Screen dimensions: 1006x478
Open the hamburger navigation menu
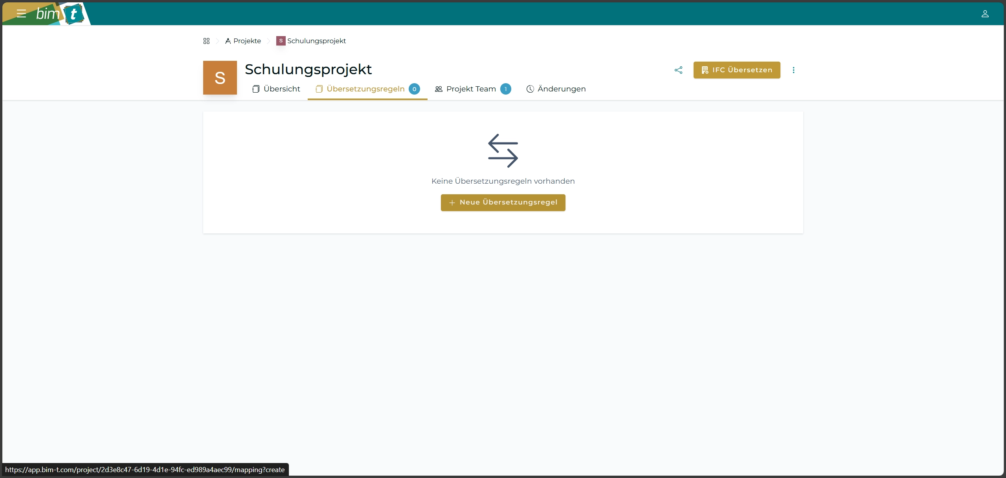tap(21, 14)
